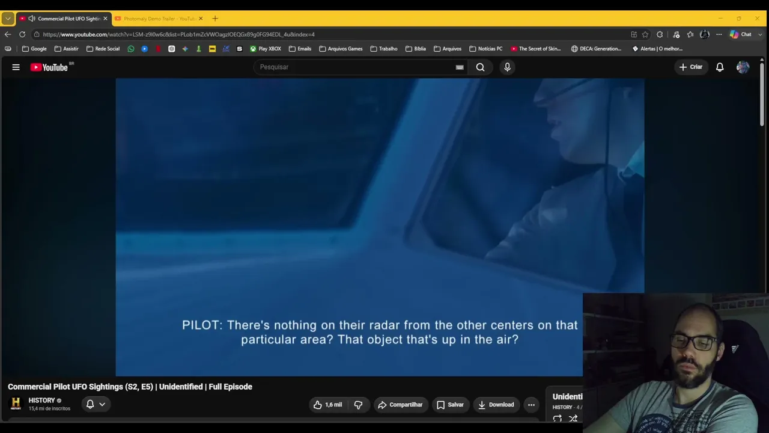
Task: Open the favorites list icon in toolbar
Action: [x=690, y=34]
